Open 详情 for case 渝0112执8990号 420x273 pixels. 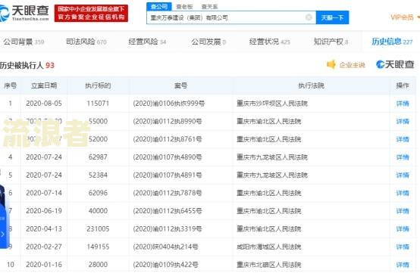coord(403,121)
